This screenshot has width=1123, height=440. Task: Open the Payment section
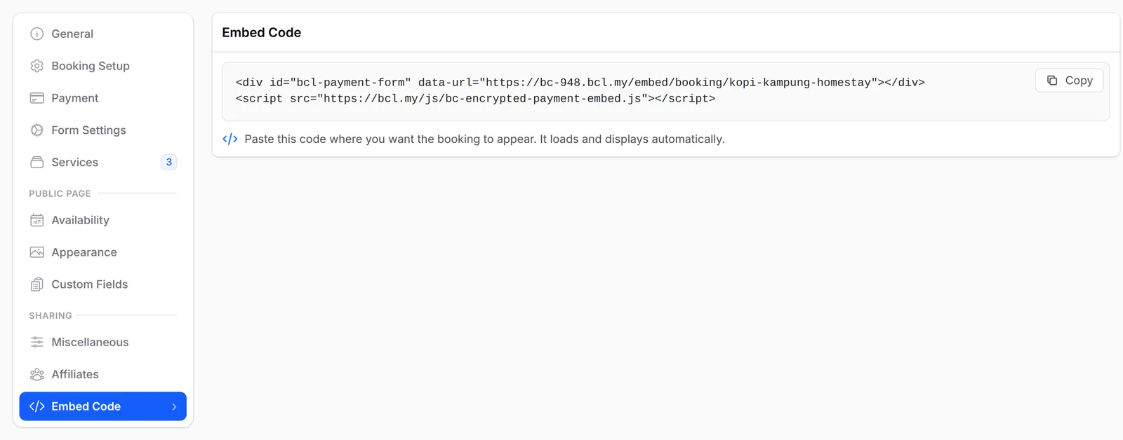[x=103, y=98]
